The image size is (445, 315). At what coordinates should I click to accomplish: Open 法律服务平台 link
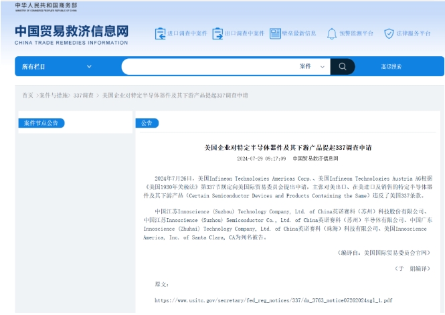[414, 33]
